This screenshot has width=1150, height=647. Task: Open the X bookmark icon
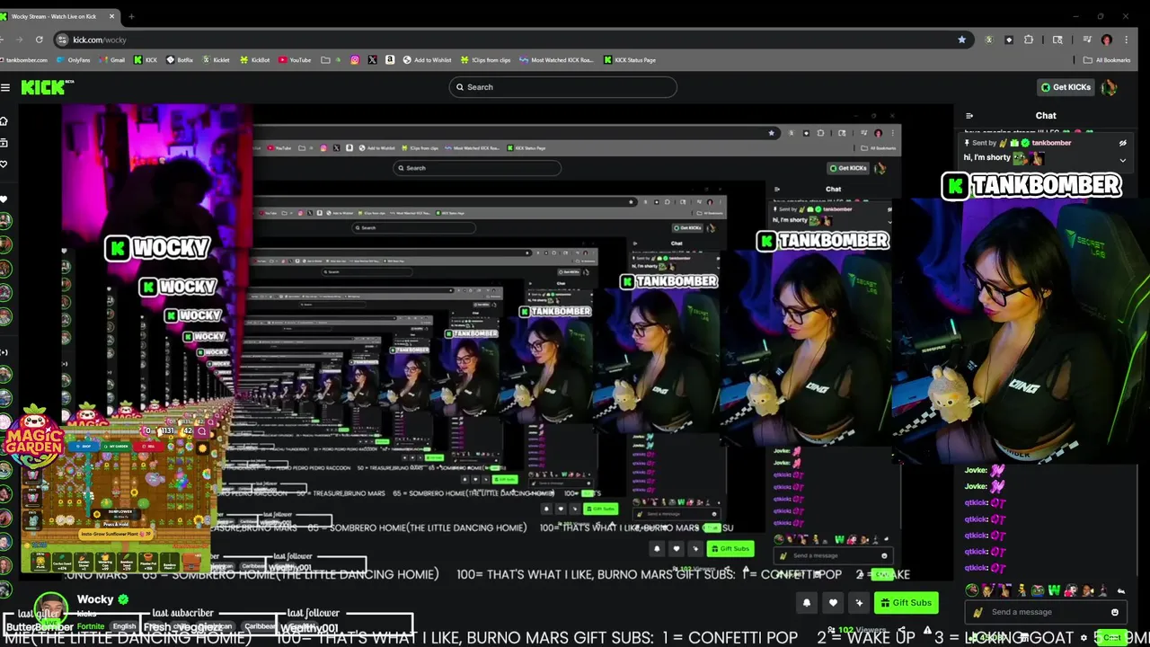[x=372, y=60]
